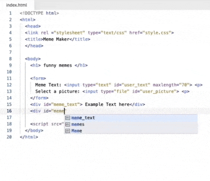
Task: Click the Meme Maker title text
Action: (56, 39)
